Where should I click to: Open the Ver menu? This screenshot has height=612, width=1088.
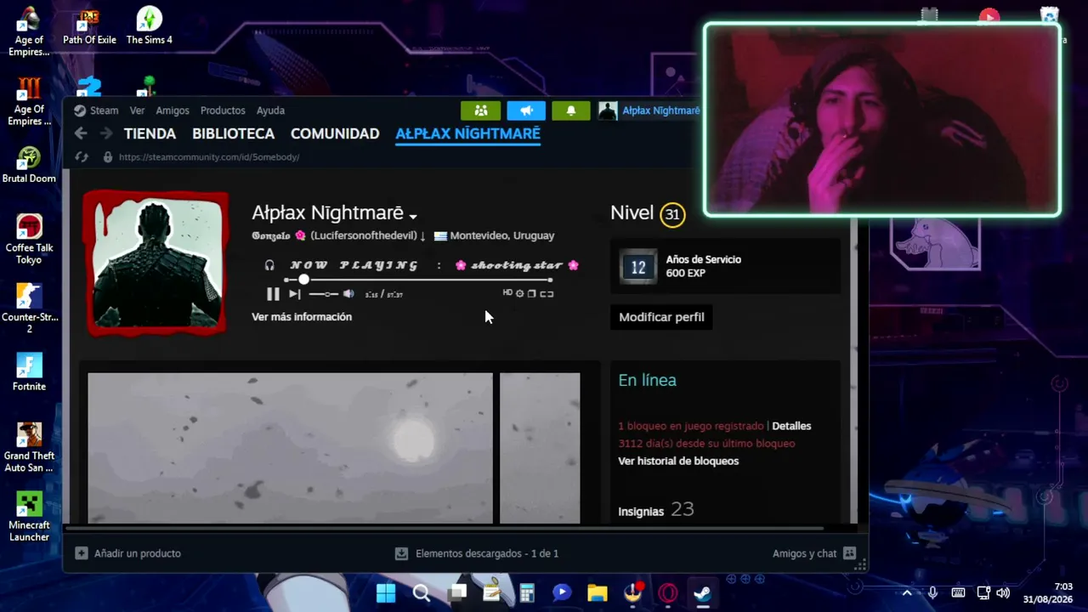coord(137,110)
